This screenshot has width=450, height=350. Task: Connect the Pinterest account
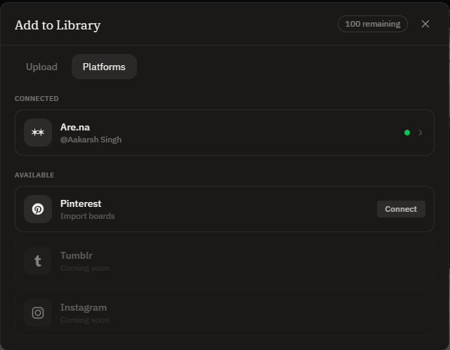click(x=401, y=209)
